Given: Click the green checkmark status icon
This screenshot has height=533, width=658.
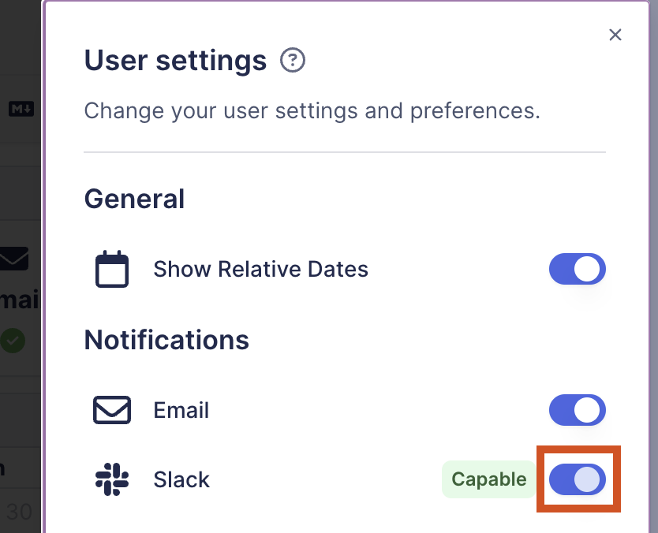Looking at the screenshot, I should (13, 341).
